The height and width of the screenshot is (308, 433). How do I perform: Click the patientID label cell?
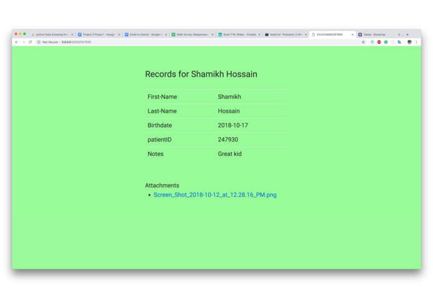click(x=159, y=140)
